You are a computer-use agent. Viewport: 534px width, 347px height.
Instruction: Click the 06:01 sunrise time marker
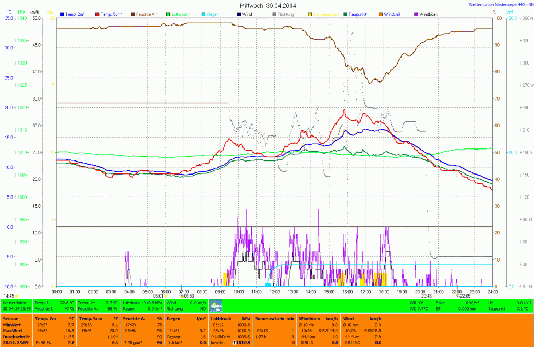pyautogui.click(x=159, y=296)
